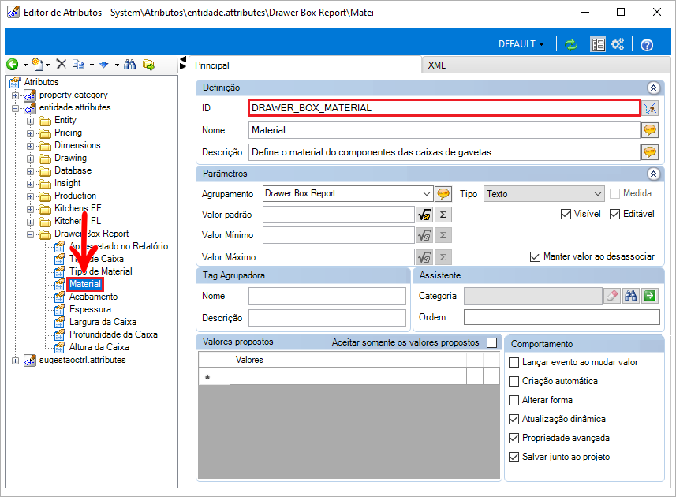Toggle the Medida checkbox
Screen dimensions: 676x497
(x=615, y=193)
